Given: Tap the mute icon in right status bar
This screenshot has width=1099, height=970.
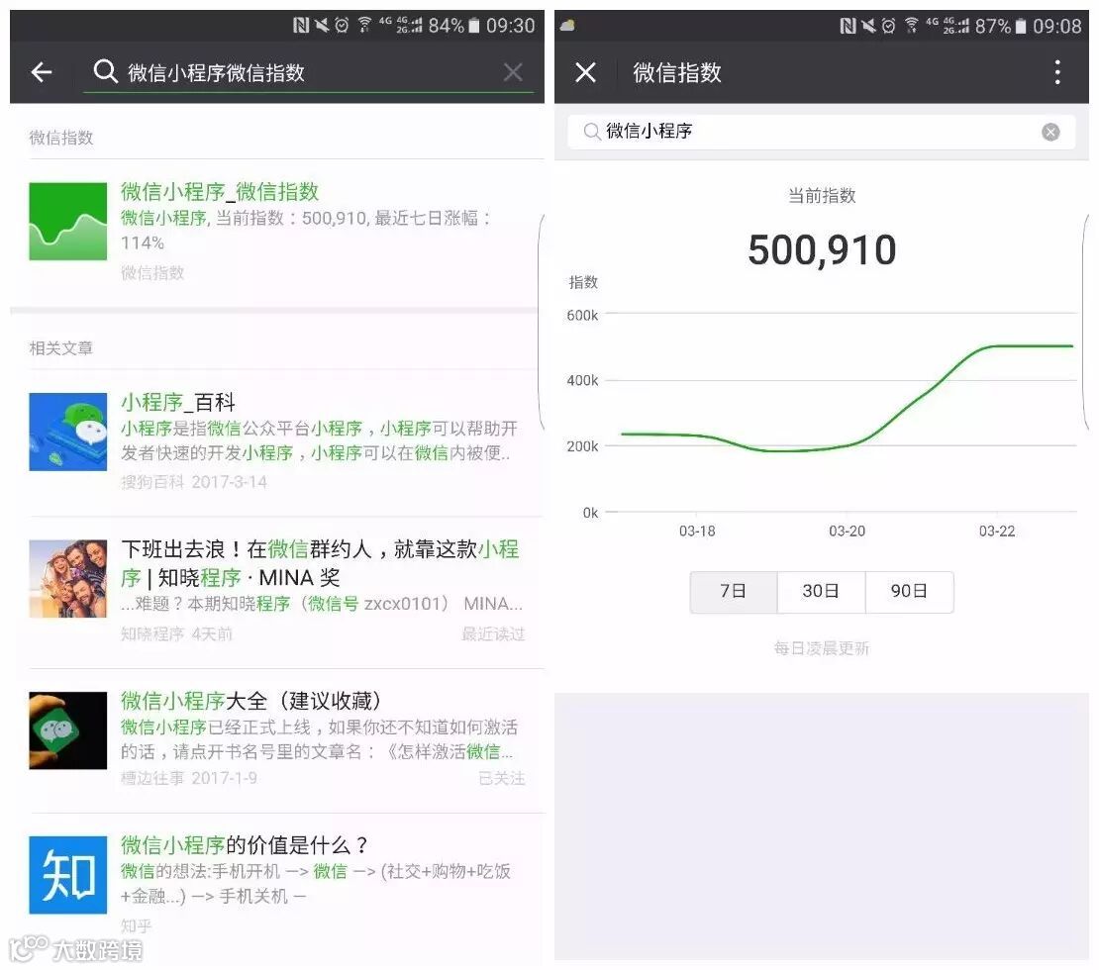Looking at the screenshot, I should (868, 26).
